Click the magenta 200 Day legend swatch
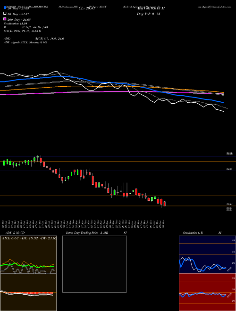The height and width of the screenshot is (311, 236). [5, 19]
